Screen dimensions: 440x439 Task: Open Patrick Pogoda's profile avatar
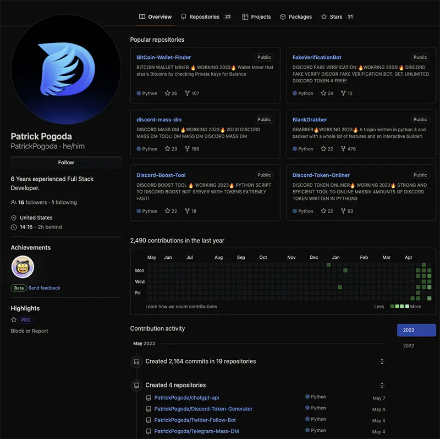tap(66, 69)
